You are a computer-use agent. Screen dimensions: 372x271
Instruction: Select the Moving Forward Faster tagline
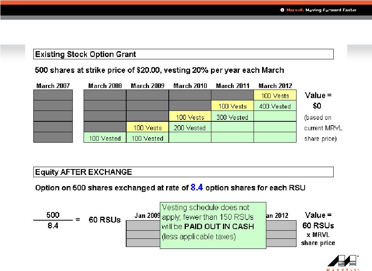pyautogui.click(x=331, y=10)
